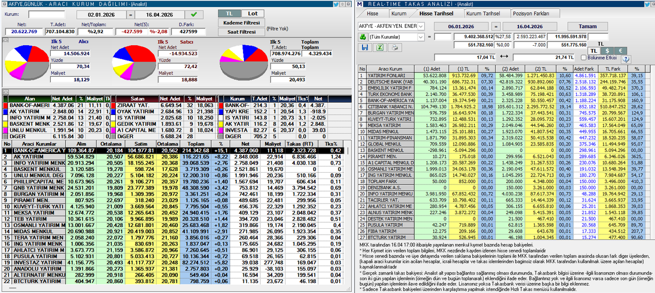Click the window icon in AKFYE,GÜNLÜK title bar
This screenshot has width=655, height=293.
click(3, 4)
